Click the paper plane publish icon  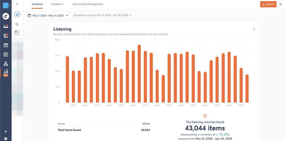pos(6,16)
